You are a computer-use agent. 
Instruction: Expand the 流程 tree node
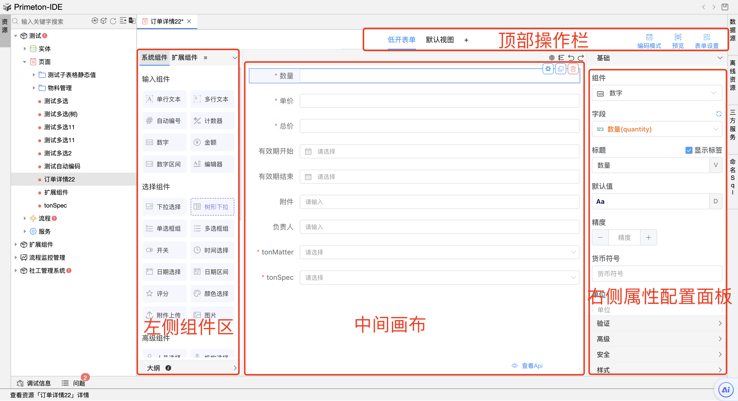[25, 218]
